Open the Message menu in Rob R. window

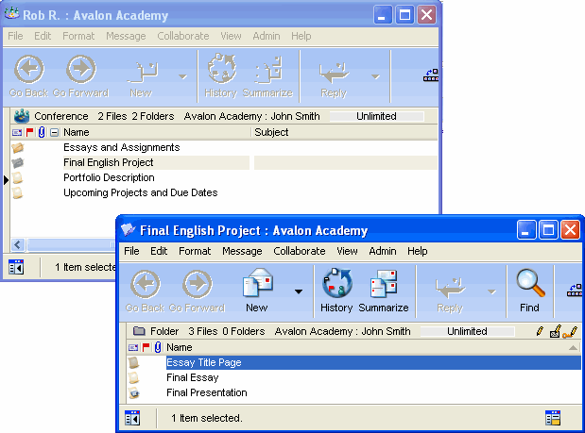click(x=126, y=36)
